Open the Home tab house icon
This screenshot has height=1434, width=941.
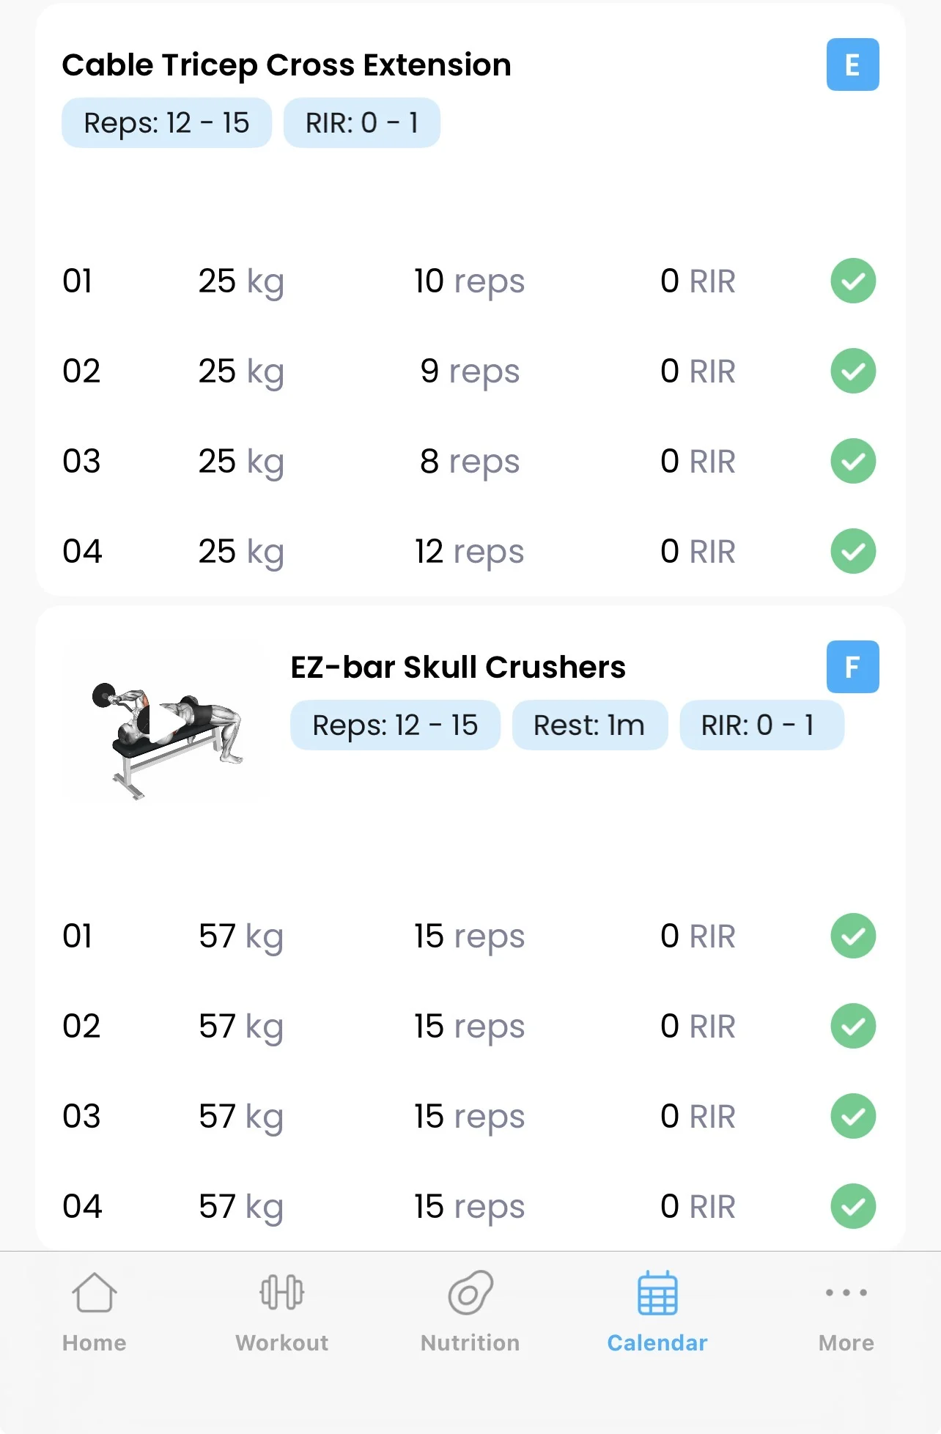click(95, 1293)
